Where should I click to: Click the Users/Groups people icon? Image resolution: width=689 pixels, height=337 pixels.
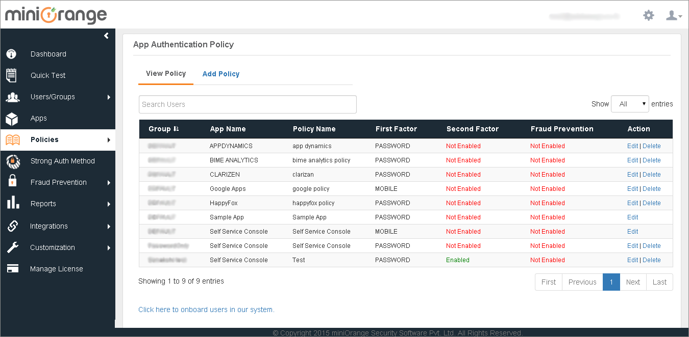[12, 97]
